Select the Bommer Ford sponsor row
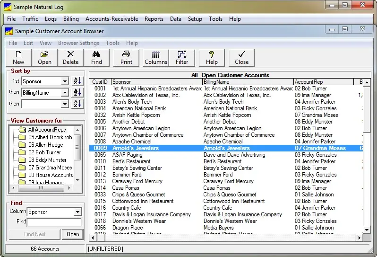377x257 pixels. coord(226,174)
